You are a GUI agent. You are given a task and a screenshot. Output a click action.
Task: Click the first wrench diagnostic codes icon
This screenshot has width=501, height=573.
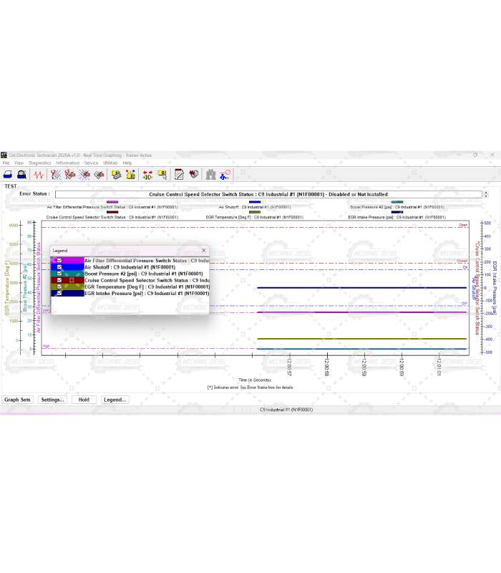coord(56,174)
